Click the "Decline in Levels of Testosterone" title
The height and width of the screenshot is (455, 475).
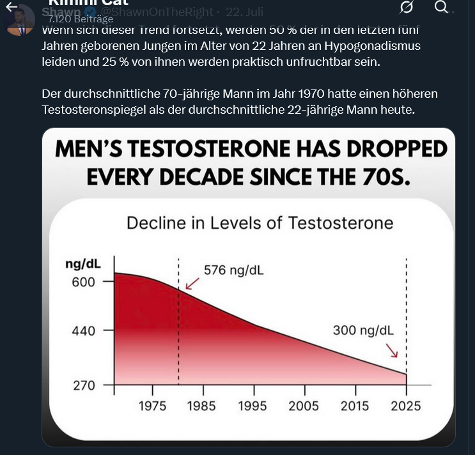[x=260, y=223]
